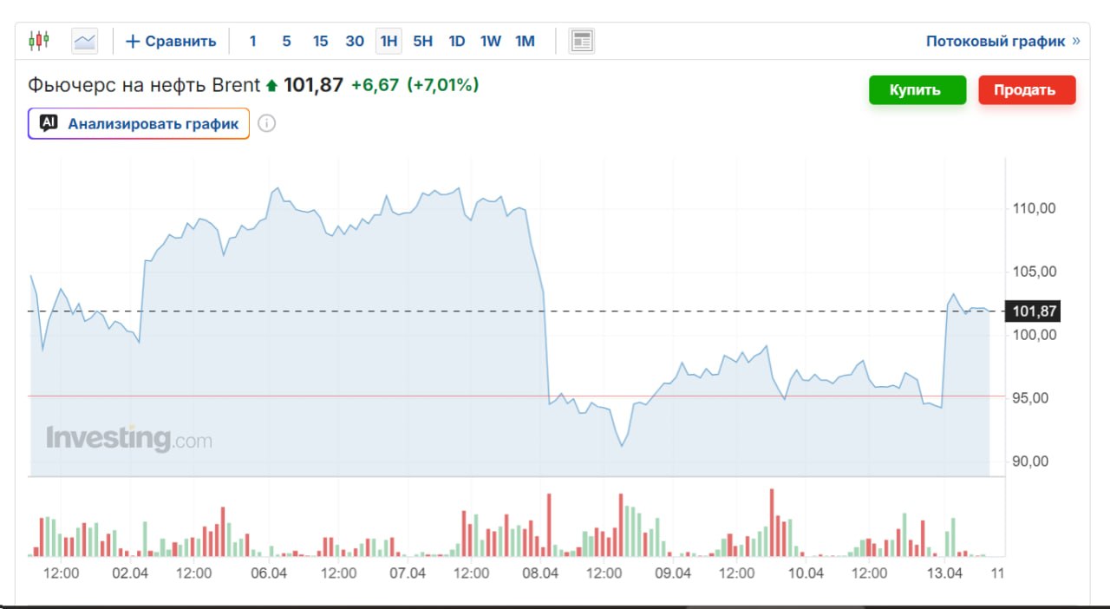Switch to the 1D timeframe
The width and height of the screenshot is (1110, 609).
(457, 41)
